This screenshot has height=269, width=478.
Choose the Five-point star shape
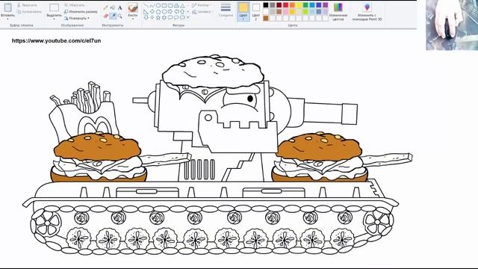(158, 18)
